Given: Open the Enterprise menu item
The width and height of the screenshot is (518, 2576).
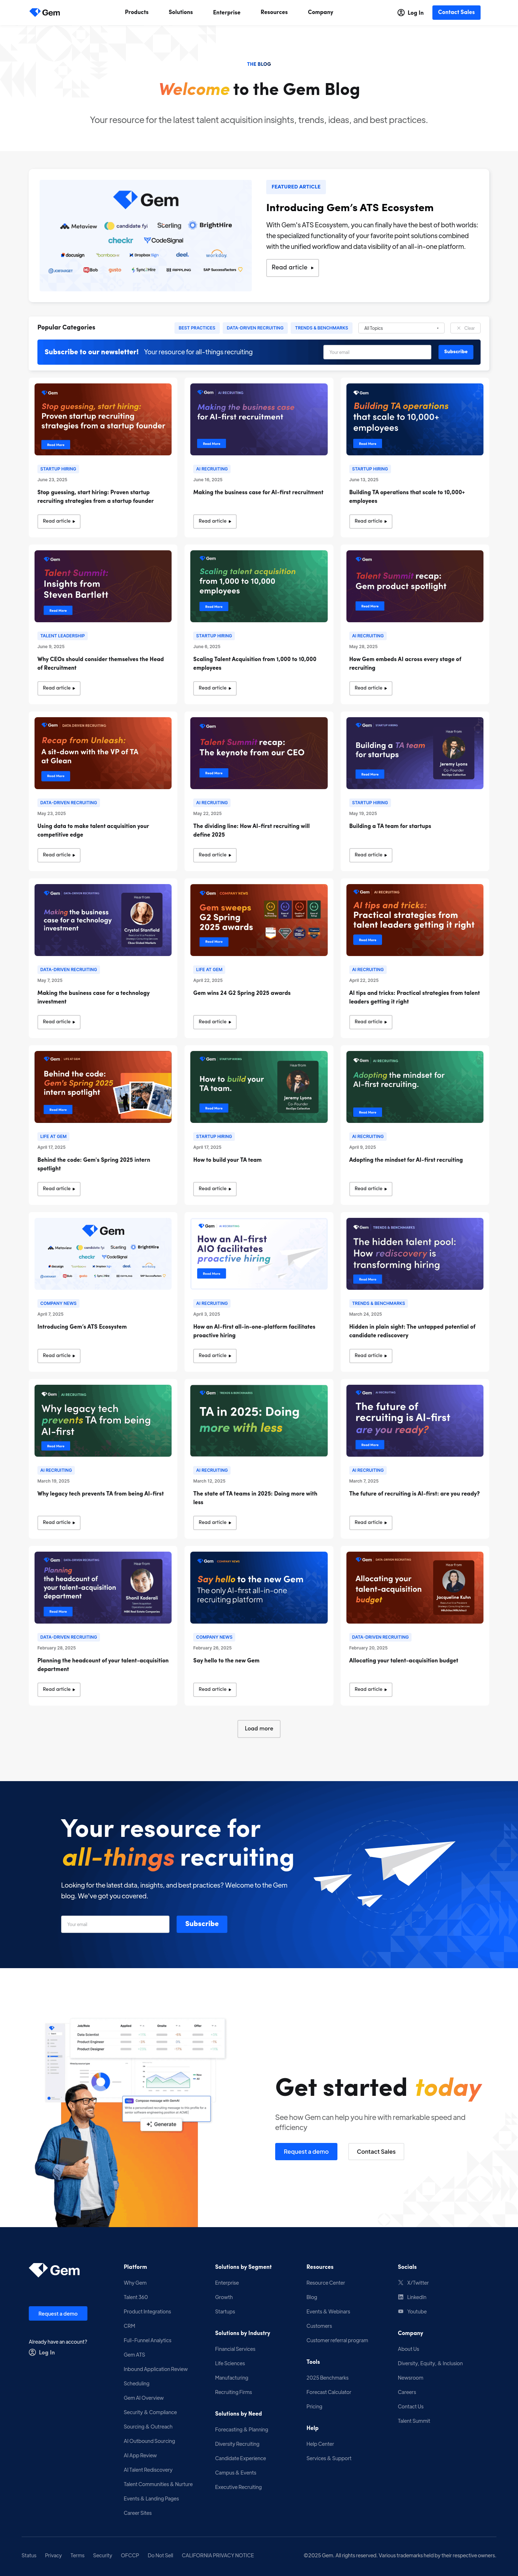Looking at the screenshot, I should pos(227,12).
